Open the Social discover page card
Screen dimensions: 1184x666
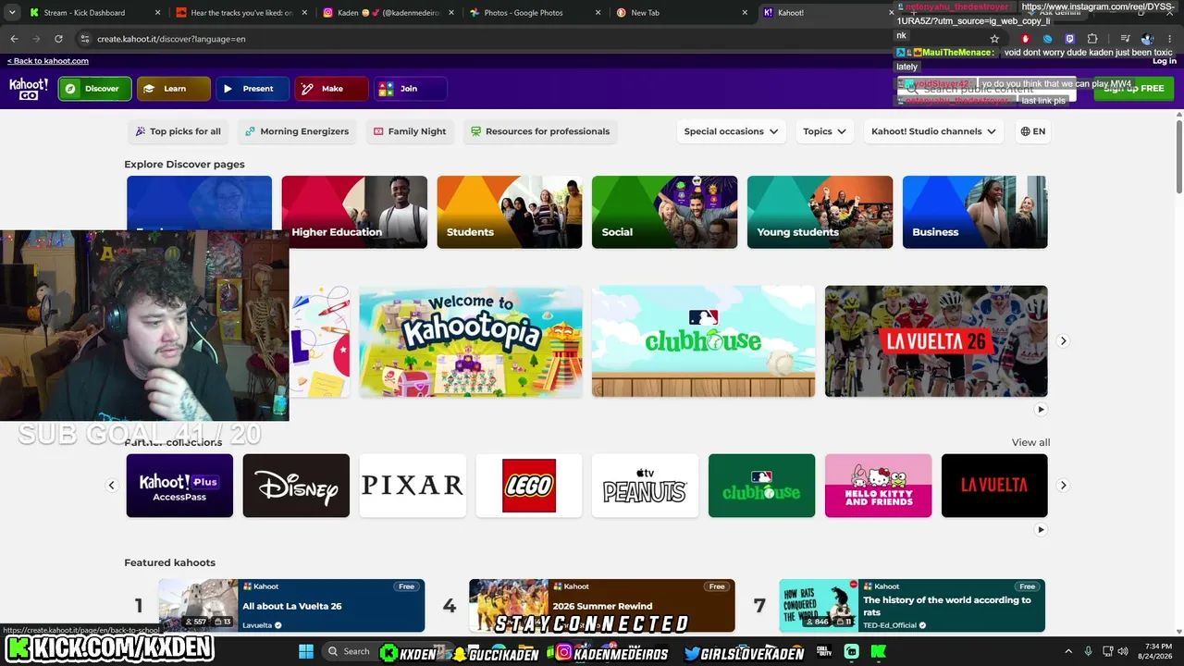665,212
